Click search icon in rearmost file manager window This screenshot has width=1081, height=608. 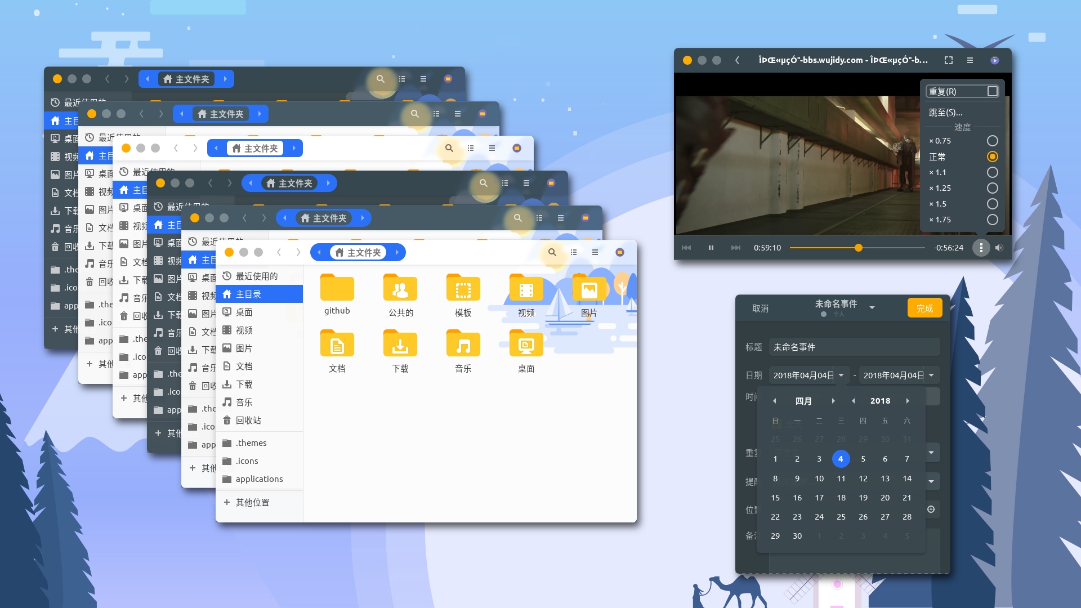pos(381,79)
